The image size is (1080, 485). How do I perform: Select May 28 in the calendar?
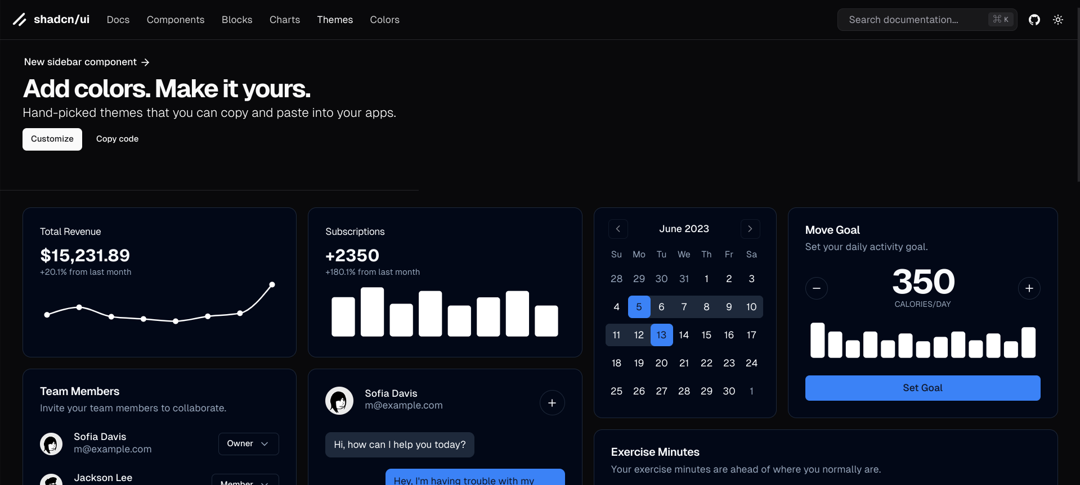click(x=616, y=279)
